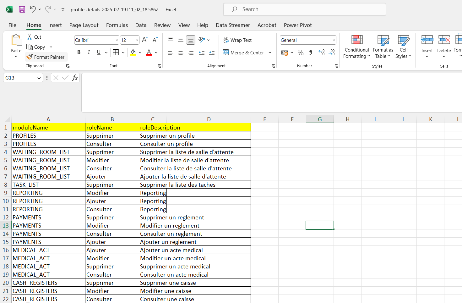The width and height of the screenshot is (462, 303).
Task: Click the Save icon in title bar
Action: point(22,9)
